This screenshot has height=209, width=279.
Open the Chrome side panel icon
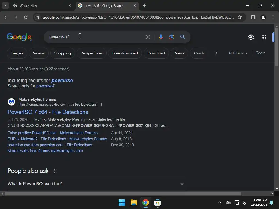pos(253,17)
